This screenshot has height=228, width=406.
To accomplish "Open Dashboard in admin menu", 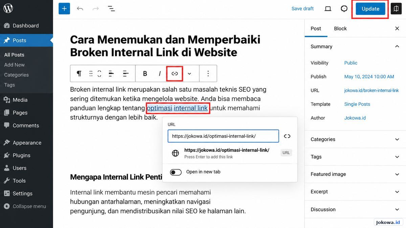I will (26, 26).
